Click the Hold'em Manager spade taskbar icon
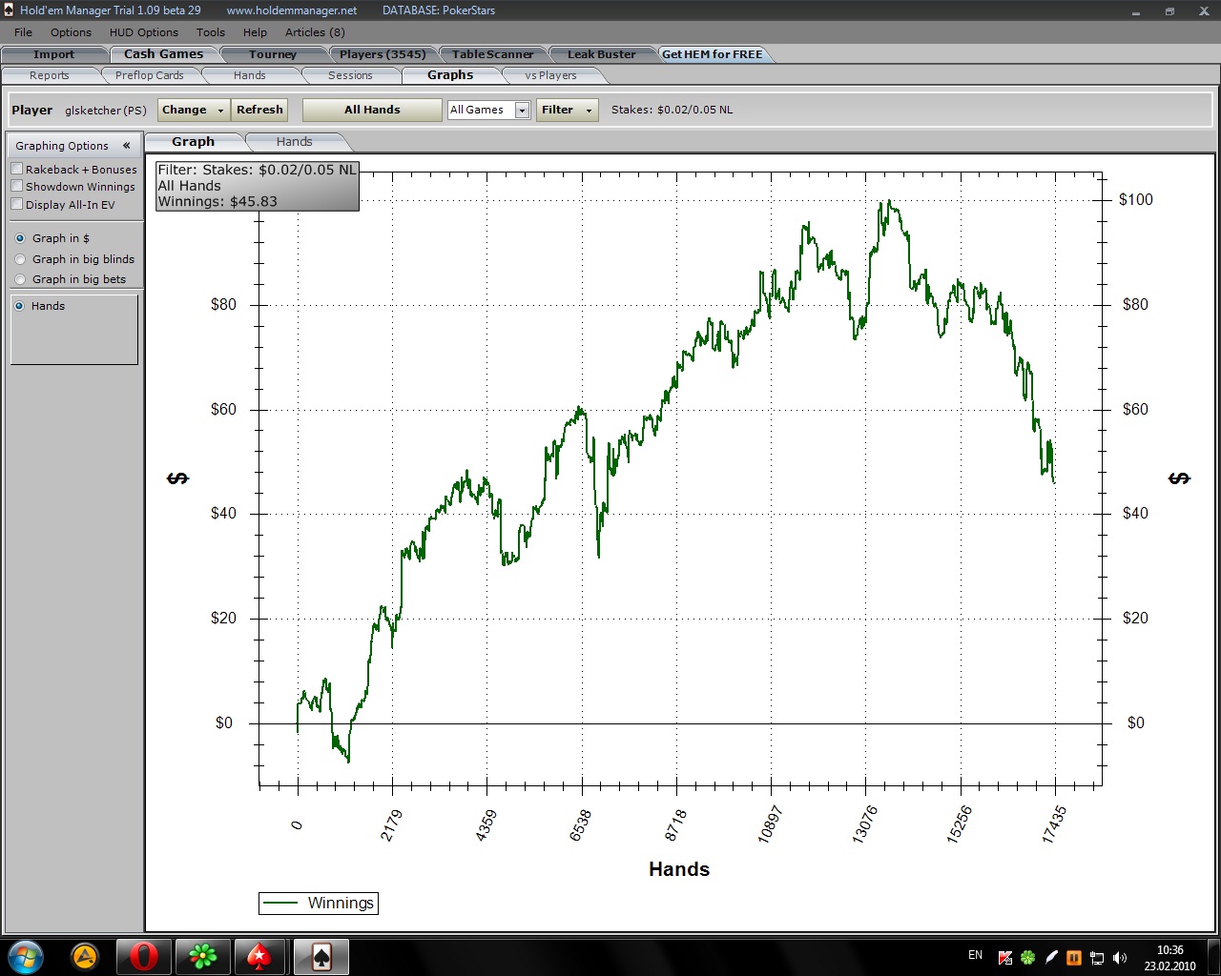 pos(321,956)
